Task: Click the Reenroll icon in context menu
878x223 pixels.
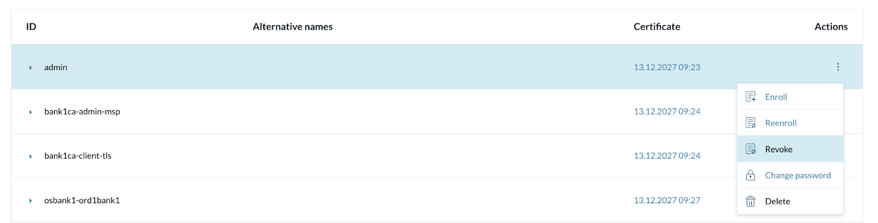Action: pyautogui.click(x=751, y=123)
